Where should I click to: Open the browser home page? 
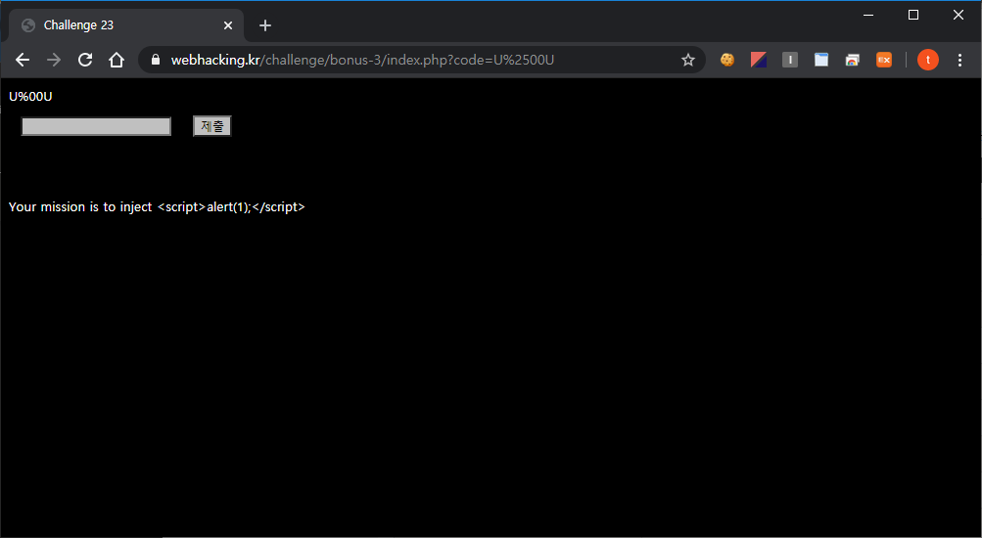pos(117,60)
